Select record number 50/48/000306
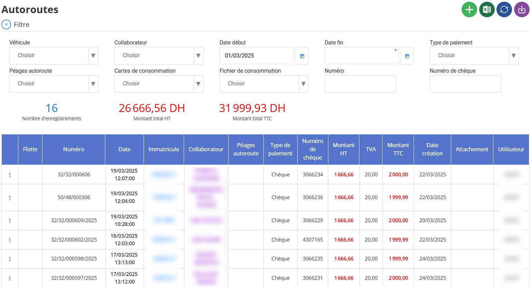 (74, 197)
